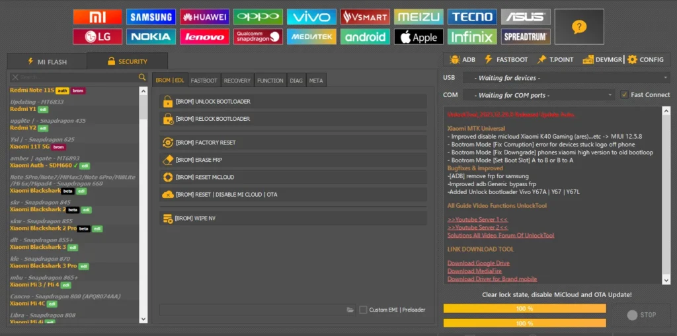
Task: Open the Huawei brand tile
Action: (x=204, y=17)
